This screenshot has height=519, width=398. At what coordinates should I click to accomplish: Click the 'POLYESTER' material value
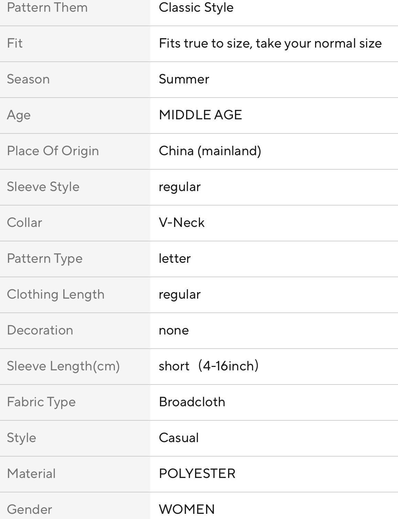(197, 474)
